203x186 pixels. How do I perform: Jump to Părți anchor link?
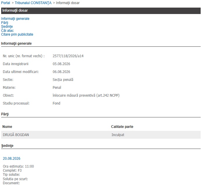coord(5,23)
